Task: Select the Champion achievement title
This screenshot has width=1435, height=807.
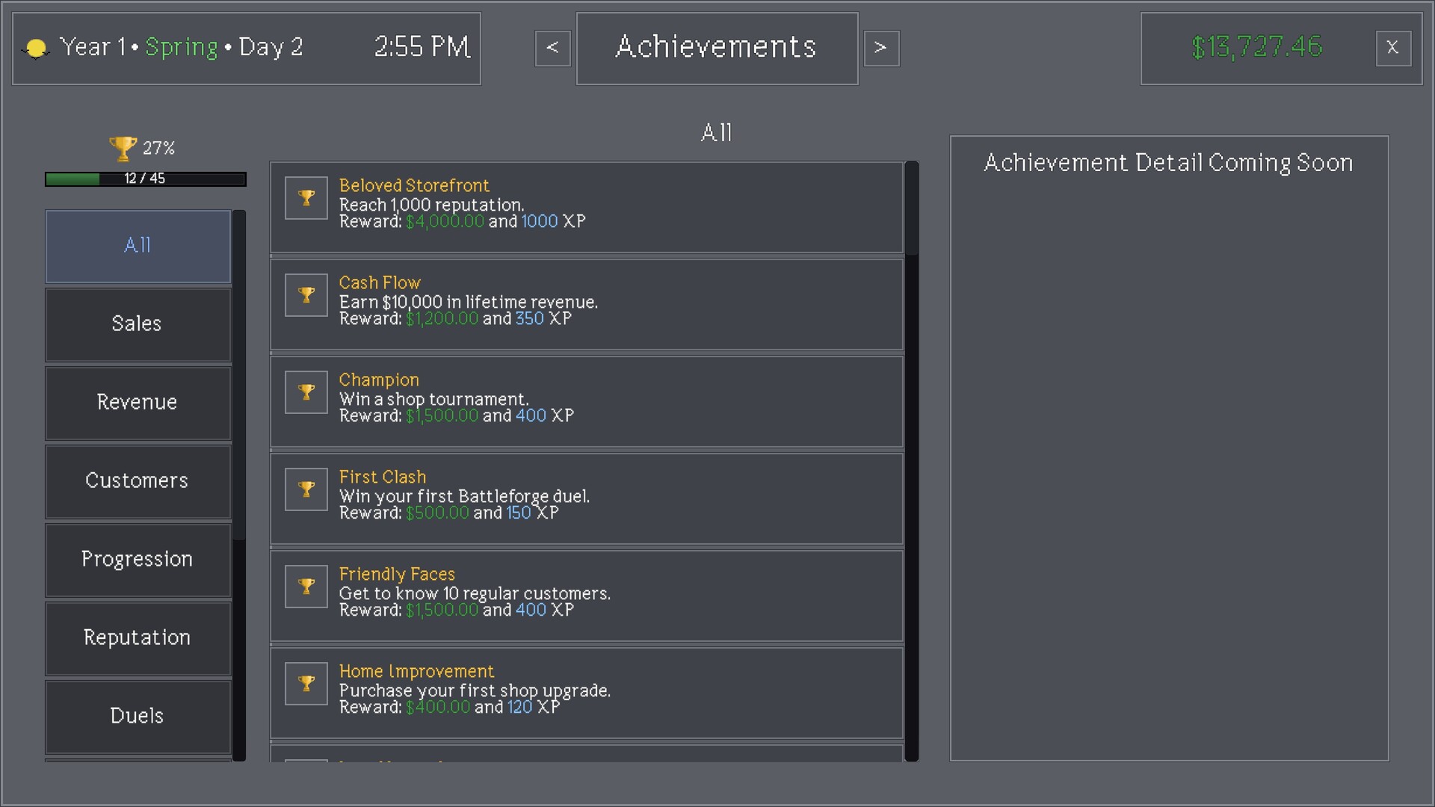Action: (379, 380)
